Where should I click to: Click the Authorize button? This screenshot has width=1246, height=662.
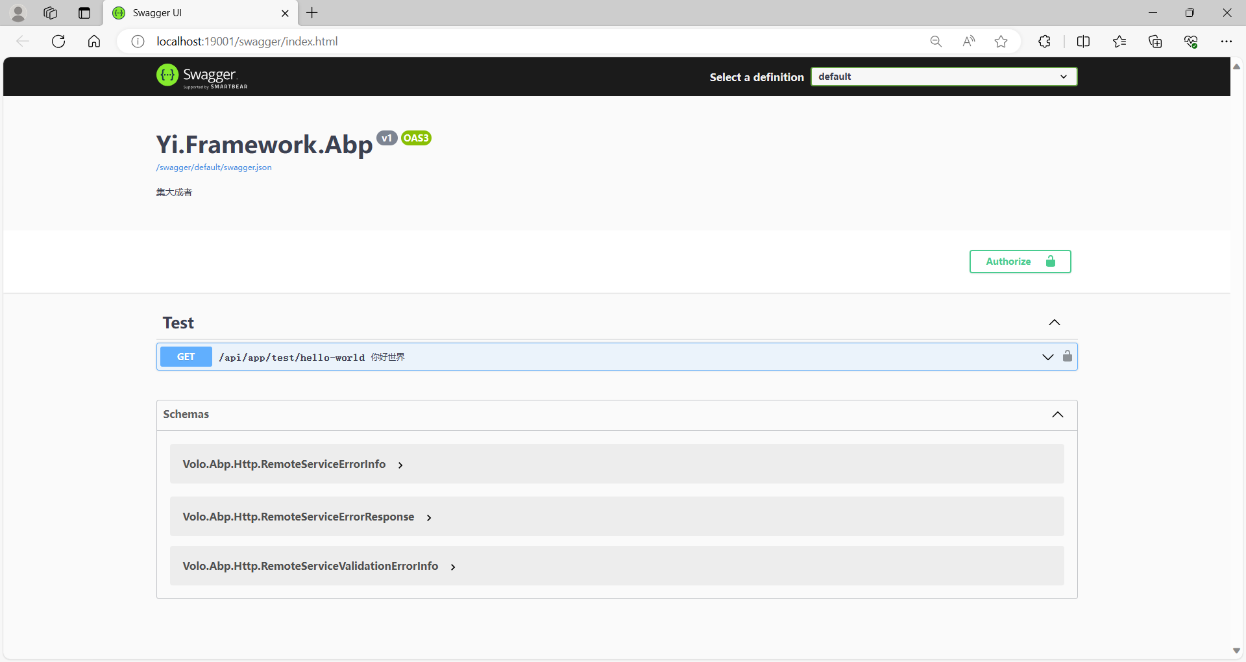[1020, 262]
